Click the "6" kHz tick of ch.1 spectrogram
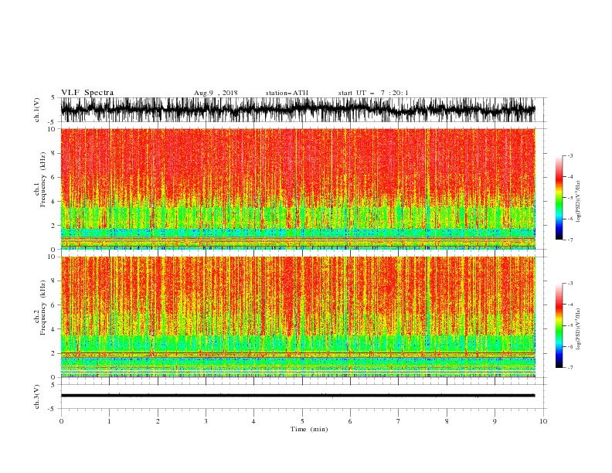Screen dimensions: 612x473 point(53,178)
